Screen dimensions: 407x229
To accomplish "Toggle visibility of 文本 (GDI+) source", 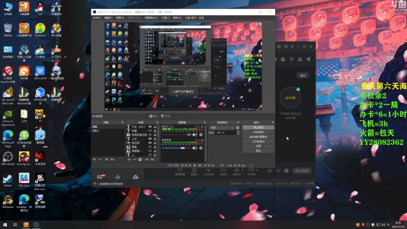I will 150,127.
